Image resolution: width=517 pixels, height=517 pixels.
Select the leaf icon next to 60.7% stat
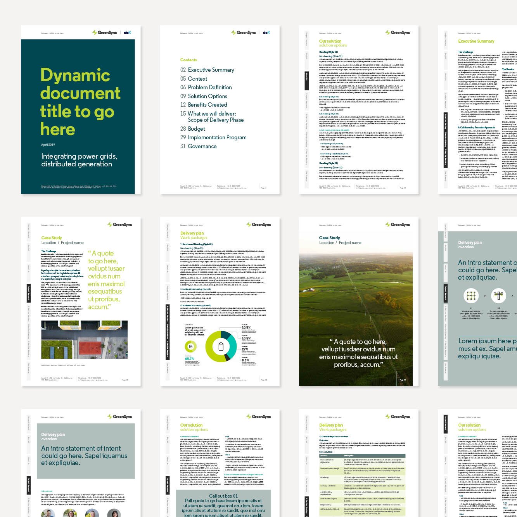191,346
